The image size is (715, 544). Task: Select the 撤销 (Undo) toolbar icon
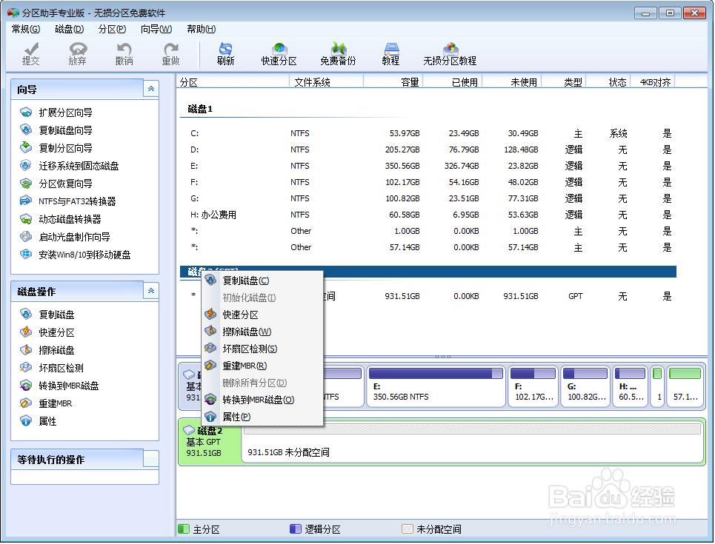[x=124, y=53]
